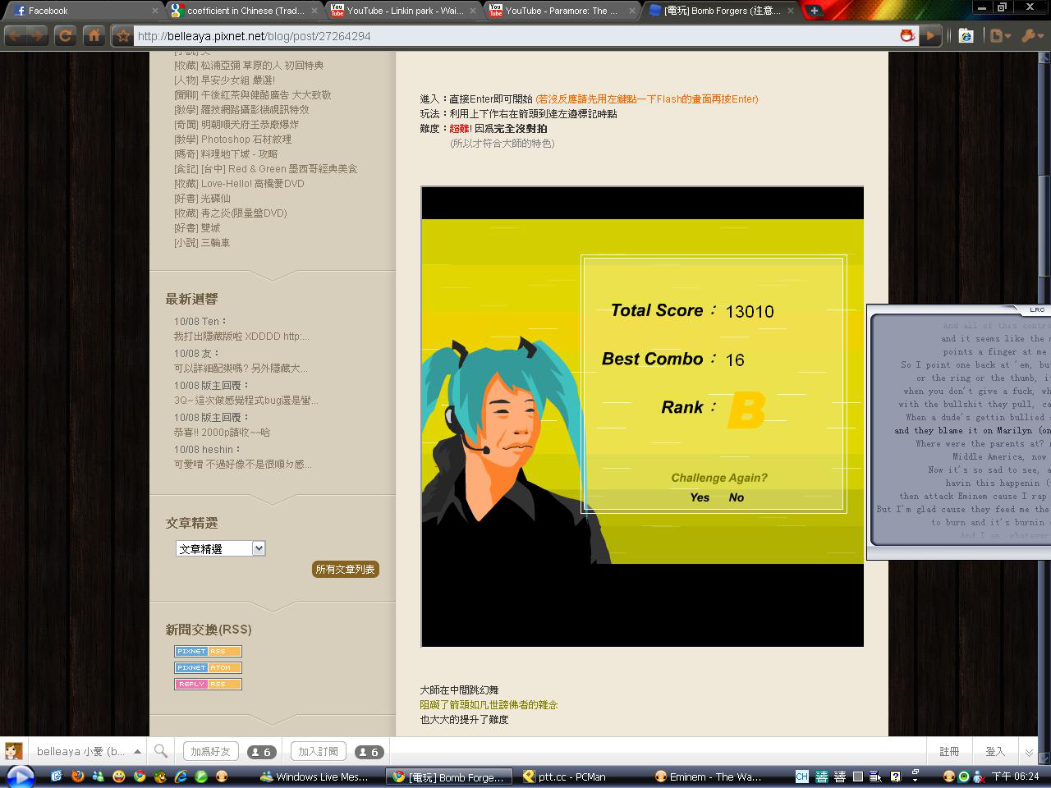Click the browser forward arrow

(37, 36)
